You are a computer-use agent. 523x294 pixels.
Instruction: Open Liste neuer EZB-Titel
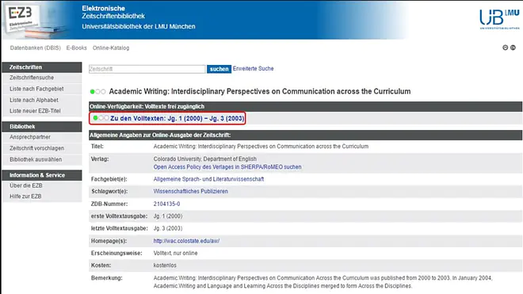[35, 111]
